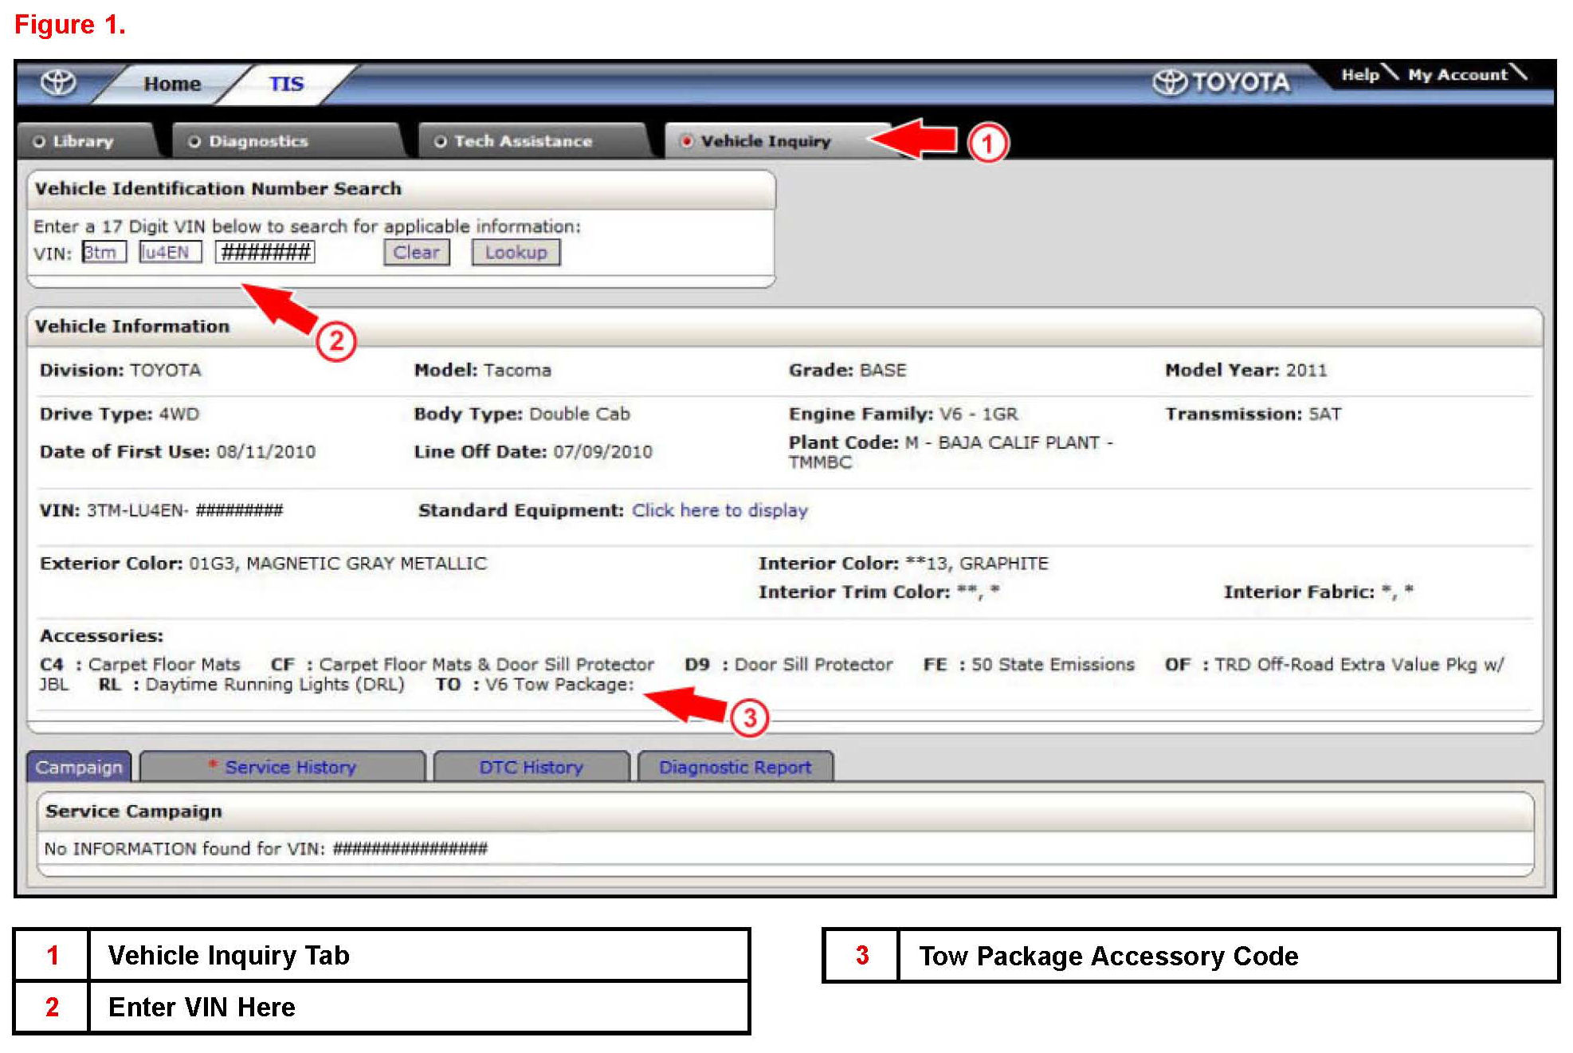Select the Campaign tab
1573x1053 pixels.
[x=79, y=767]
